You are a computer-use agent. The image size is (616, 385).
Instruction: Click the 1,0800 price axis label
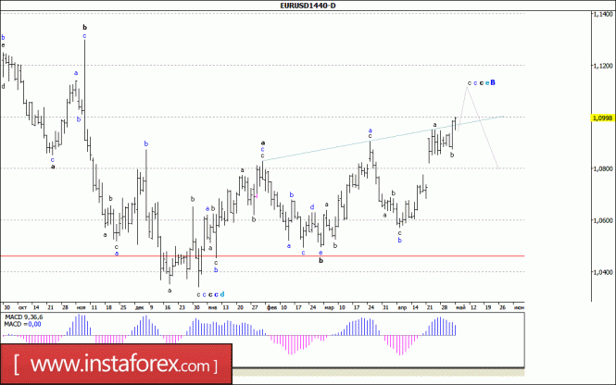[603, 168]
